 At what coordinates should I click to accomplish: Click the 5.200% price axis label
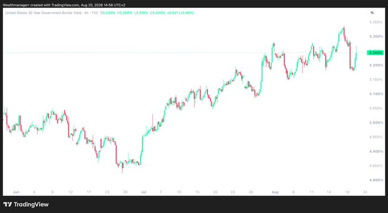coord(376,65)
